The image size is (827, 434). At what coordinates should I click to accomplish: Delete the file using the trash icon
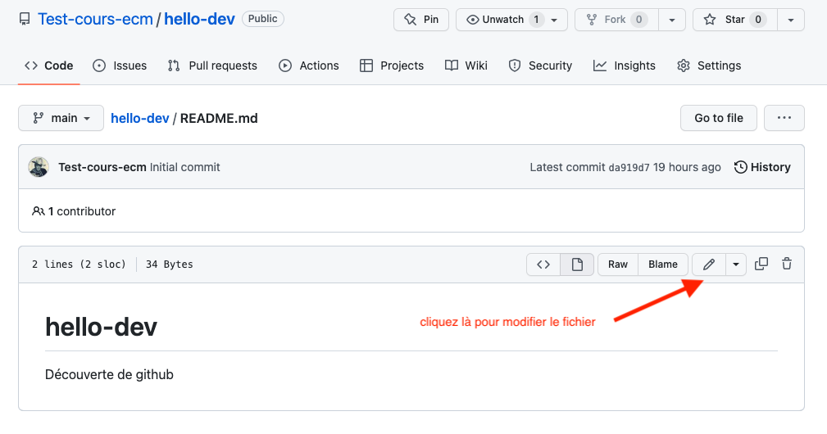[x=787, y=264]
